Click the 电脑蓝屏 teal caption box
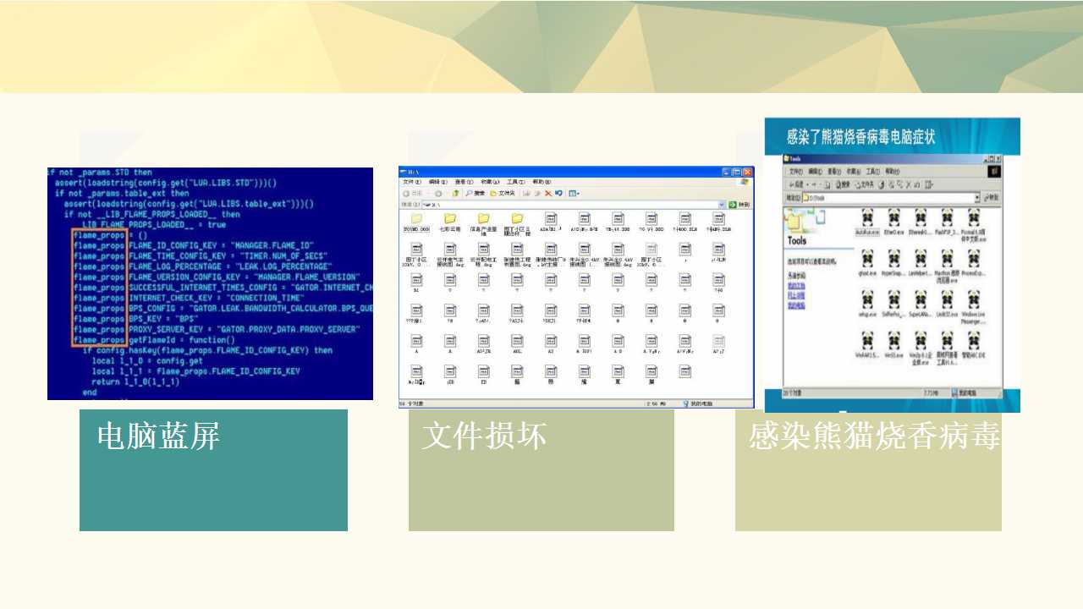The image size is (1083, 609). pyautogui.click(x=213, y=470)
